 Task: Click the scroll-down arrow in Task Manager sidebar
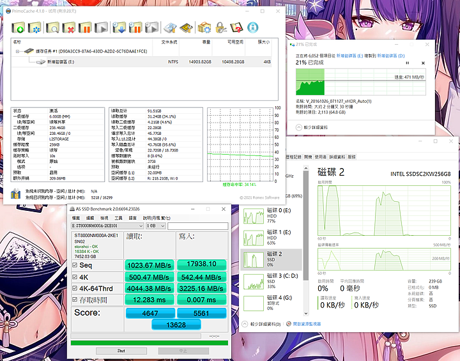[305, 313]
